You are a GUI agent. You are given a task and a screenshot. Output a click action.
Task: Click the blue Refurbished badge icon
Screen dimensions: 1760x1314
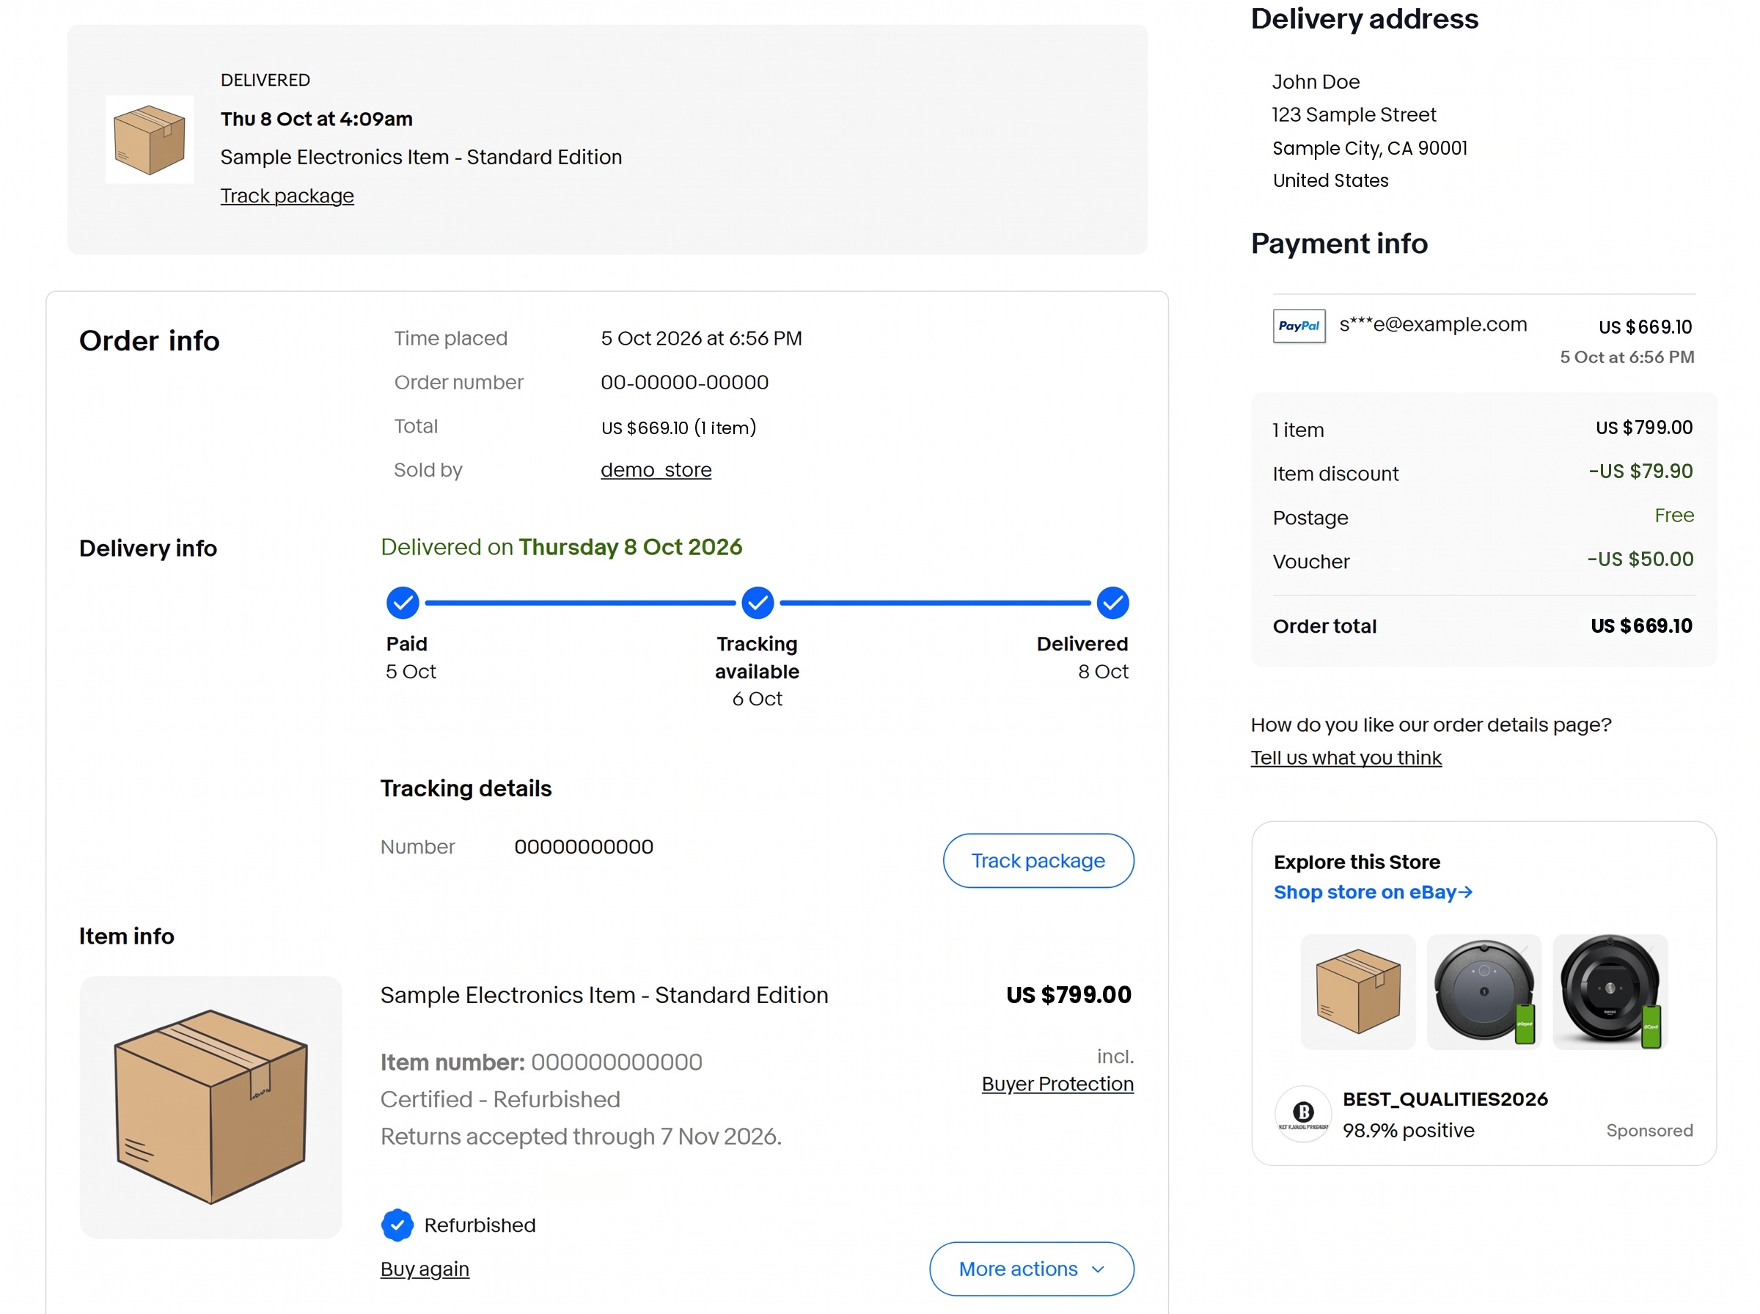(x=397, y=1224)
